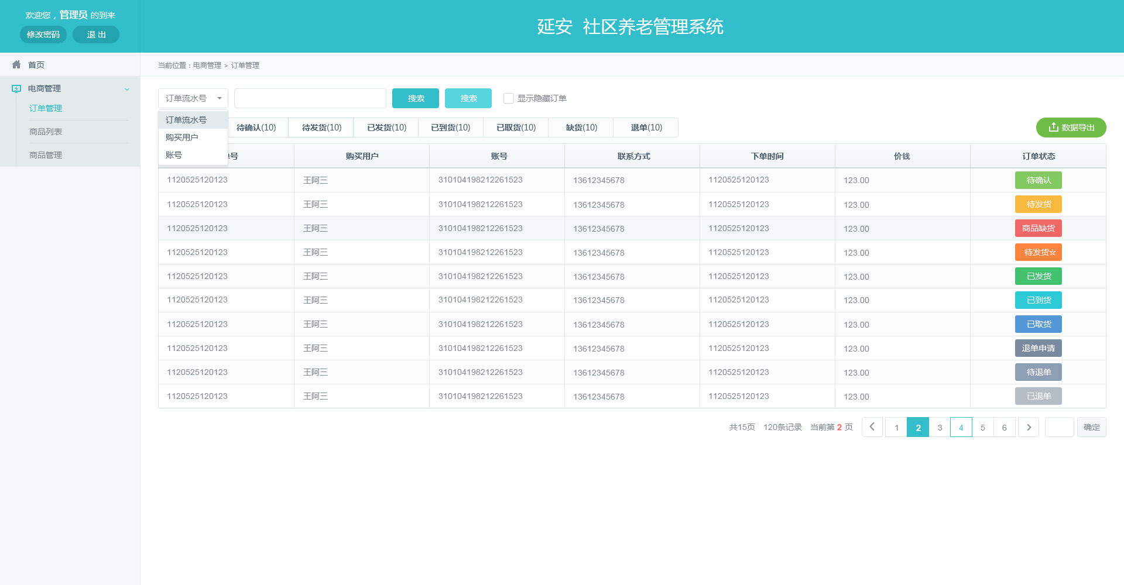Switch to the 待确认(10) tab
Viewport: 1124px width, 585px height.
point(256,128)
